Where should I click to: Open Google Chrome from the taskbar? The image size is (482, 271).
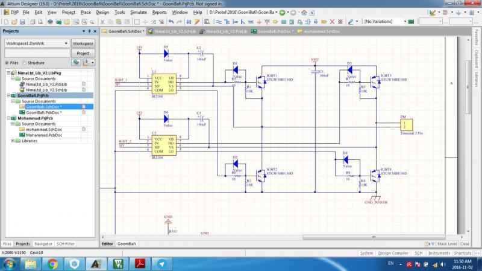pos(52,264)
